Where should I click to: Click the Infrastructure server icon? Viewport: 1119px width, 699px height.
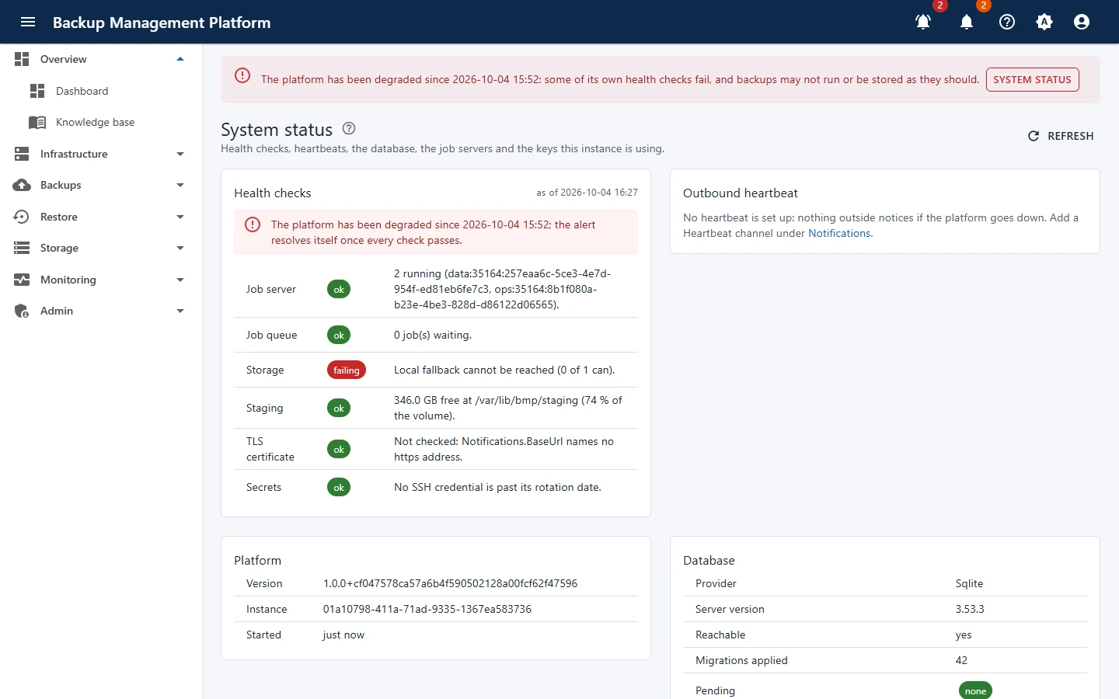coord(22,154)
